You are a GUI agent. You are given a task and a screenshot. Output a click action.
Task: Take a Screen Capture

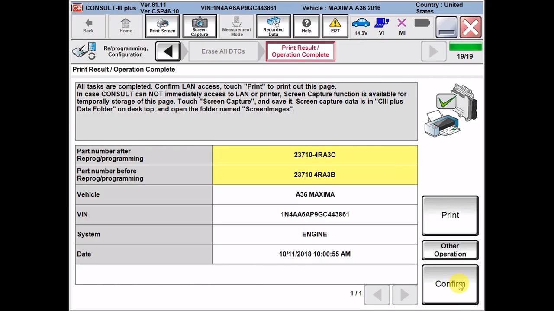tap(200, 26)
